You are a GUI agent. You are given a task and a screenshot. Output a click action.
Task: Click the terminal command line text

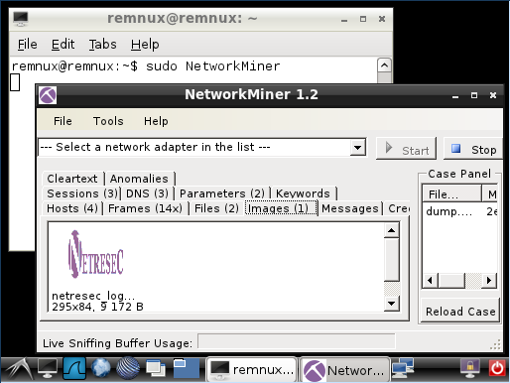click(146, 66)
